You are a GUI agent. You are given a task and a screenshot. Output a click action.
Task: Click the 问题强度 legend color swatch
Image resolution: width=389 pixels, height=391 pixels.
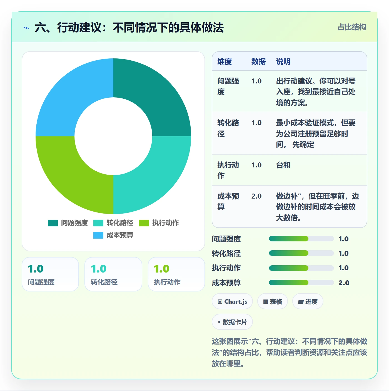(53, 223)
